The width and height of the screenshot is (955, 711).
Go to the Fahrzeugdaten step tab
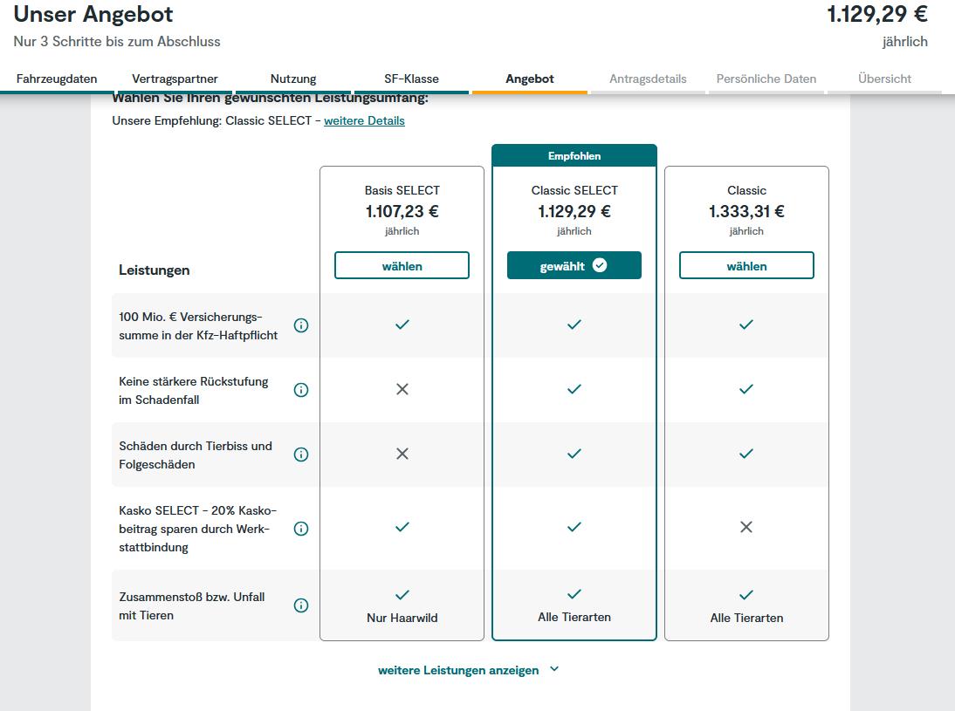pyautogui.click(x=57, y=79)
